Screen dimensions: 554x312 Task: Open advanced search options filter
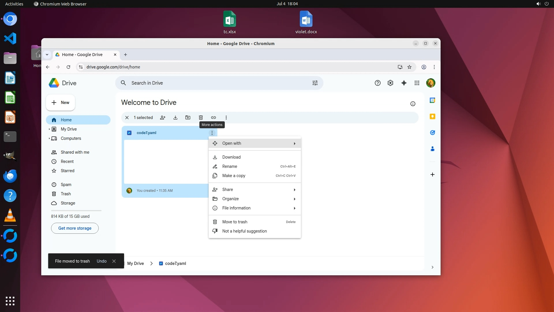[315, 83]
